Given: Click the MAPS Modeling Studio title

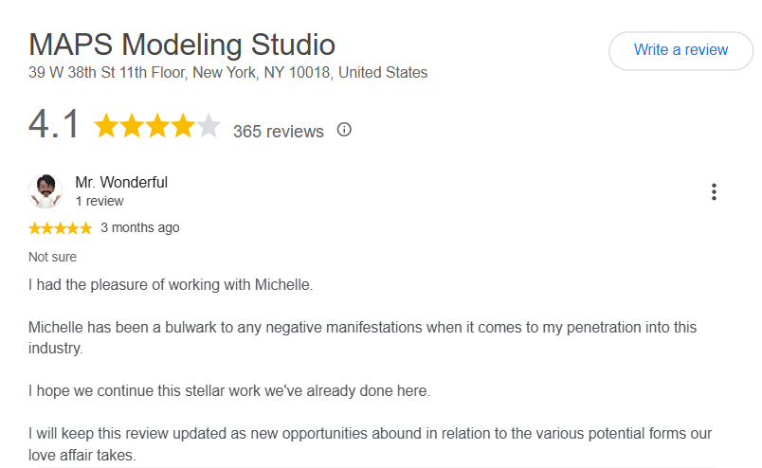Looking at the screenshot, I should point(182,45).
